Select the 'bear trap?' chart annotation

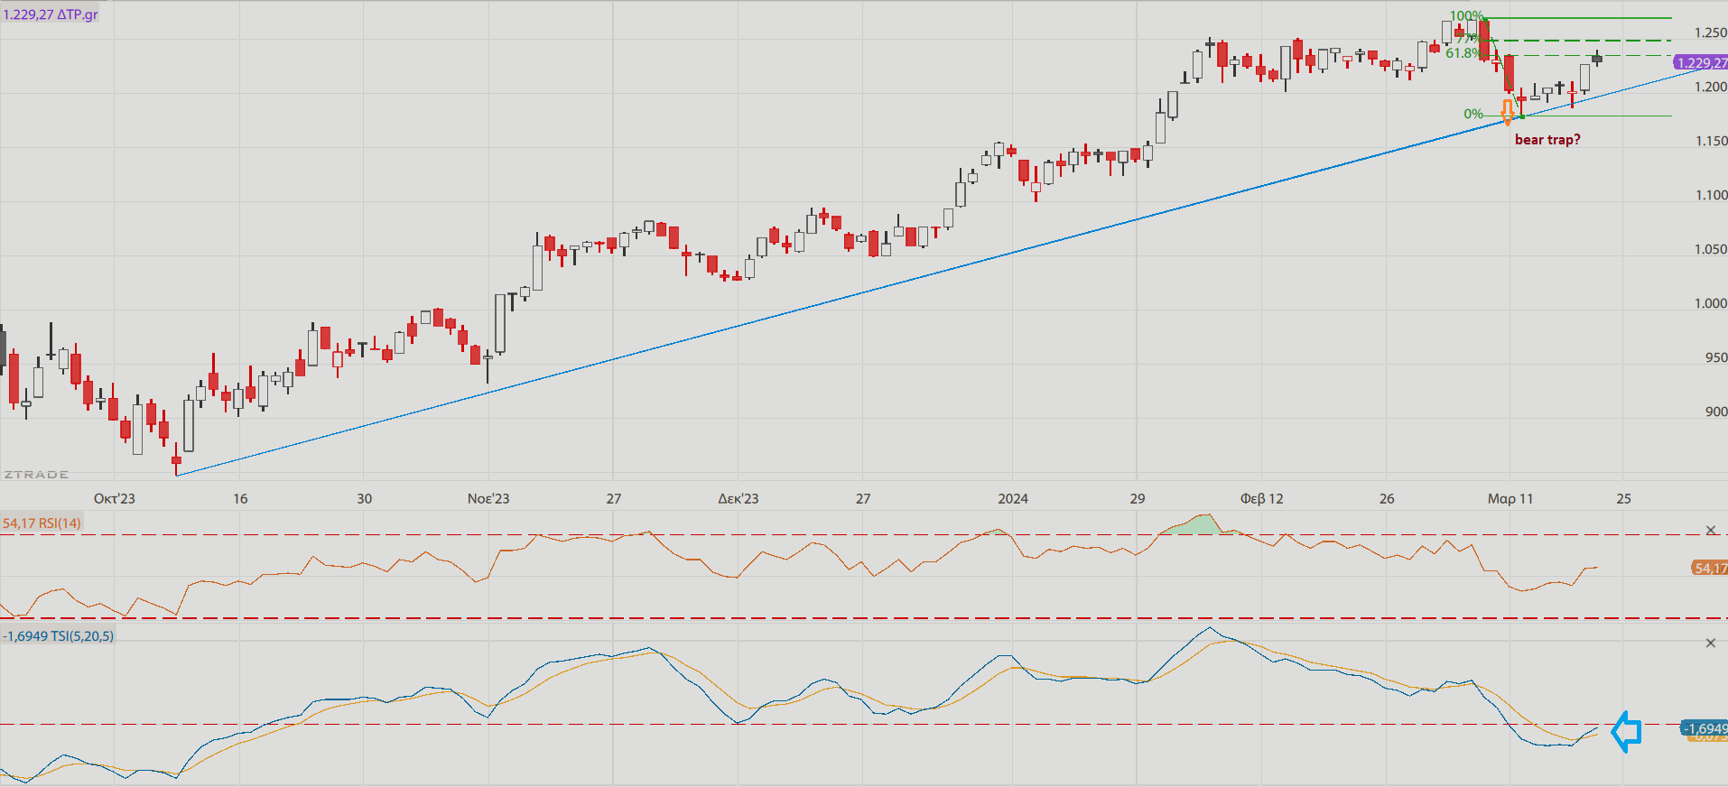[1547, 140]
